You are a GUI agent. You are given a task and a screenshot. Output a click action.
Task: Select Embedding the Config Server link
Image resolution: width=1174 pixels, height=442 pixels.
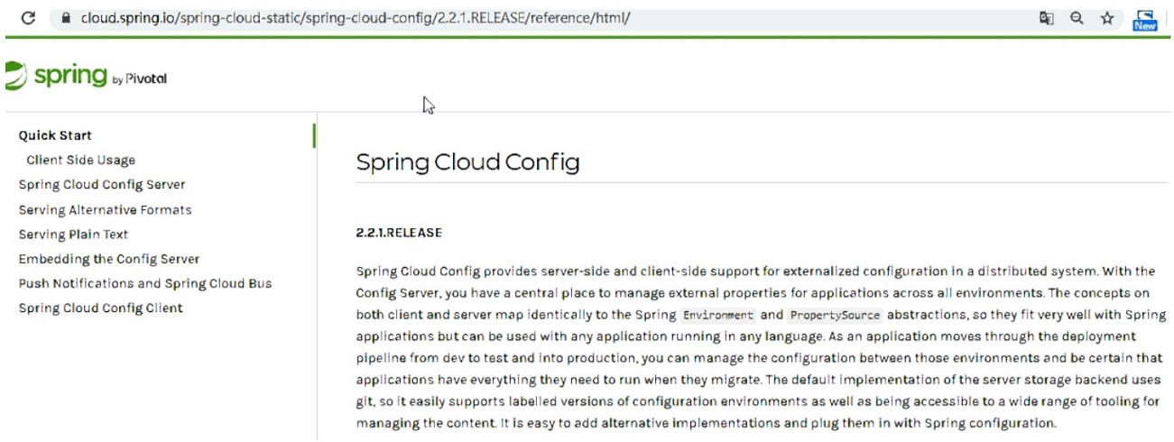109,259
